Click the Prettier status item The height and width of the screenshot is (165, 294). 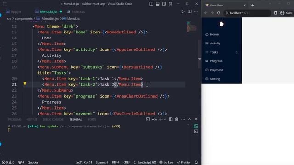[x=184, y=162]
